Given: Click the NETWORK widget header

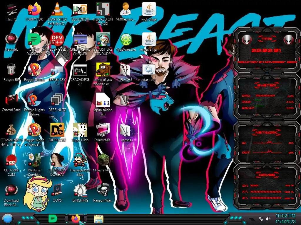Looking at the screenshot, I should click(x=267, y=132).
